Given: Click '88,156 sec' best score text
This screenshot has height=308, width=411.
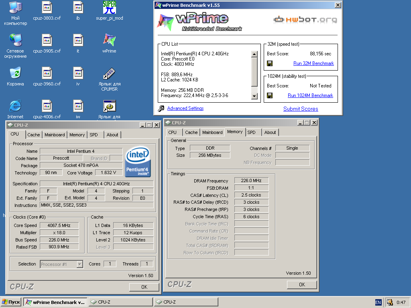Looking at the screenshot, I should (320, 54).
